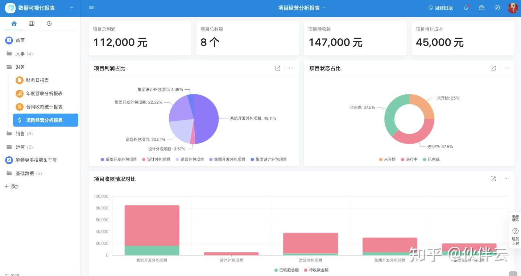Click plus icon beside 数据可视化报表

(x=71, y=8)
